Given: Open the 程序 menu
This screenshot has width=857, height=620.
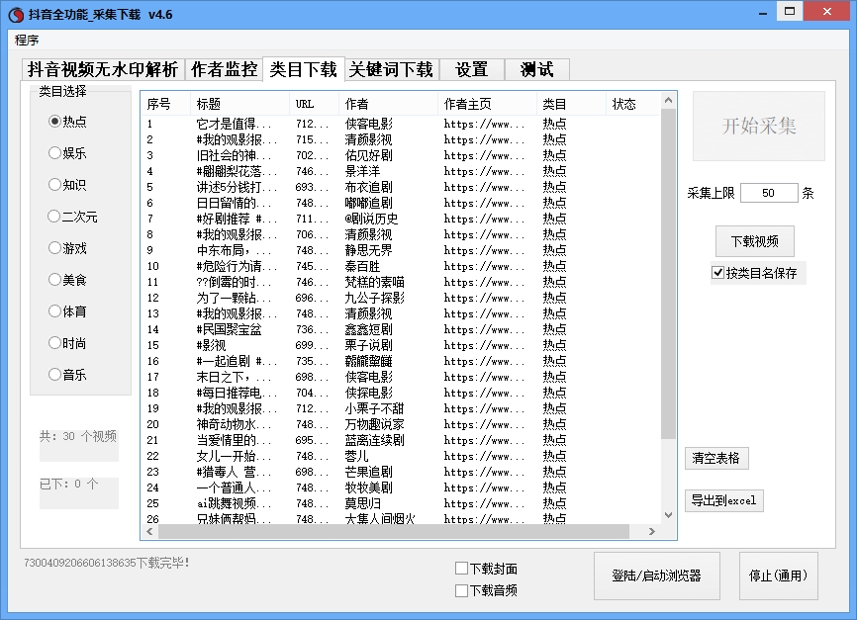Looking at the screenshot, I should [x=27, y=40].
